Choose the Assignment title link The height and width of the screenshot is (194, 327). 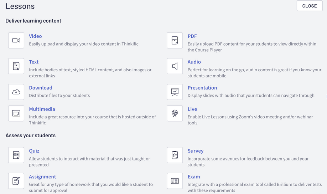[x=42, y=177]
